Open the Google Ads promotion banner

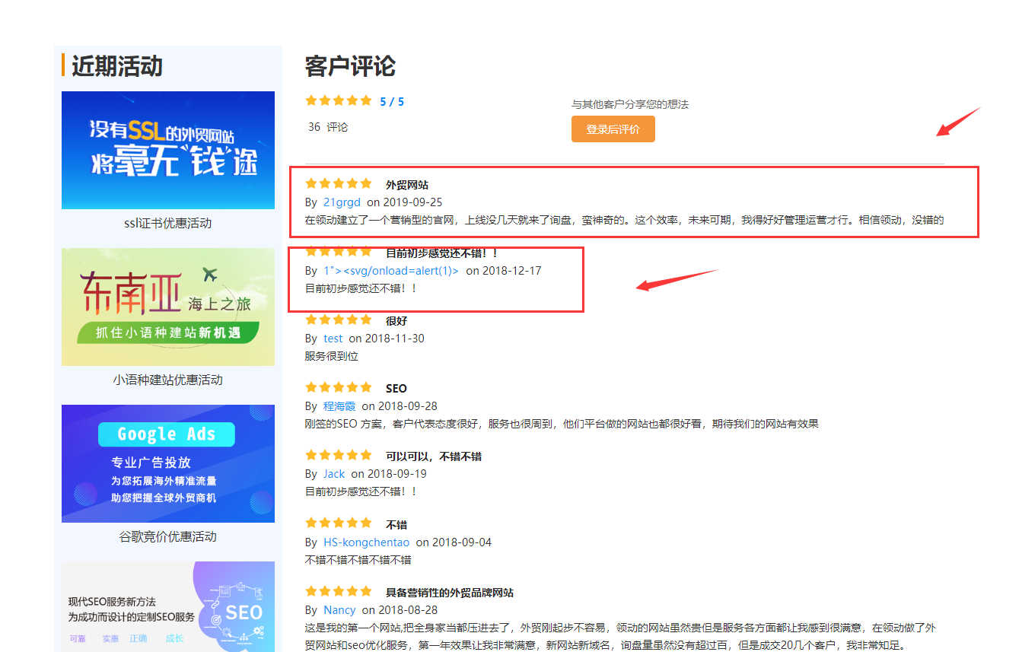point(167,463)
